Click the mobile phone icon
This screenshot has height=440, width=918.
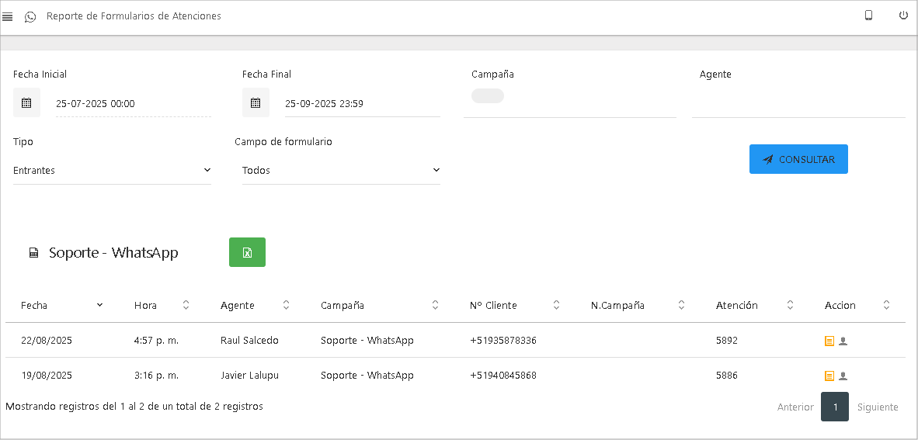[869, 16]
